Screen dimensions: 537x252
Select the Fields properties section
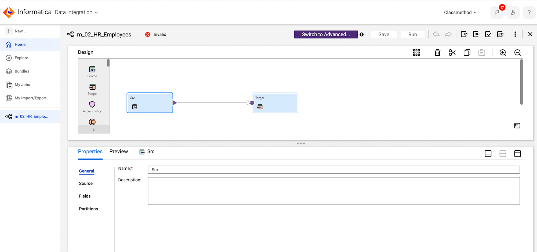(x=85, y=196)
